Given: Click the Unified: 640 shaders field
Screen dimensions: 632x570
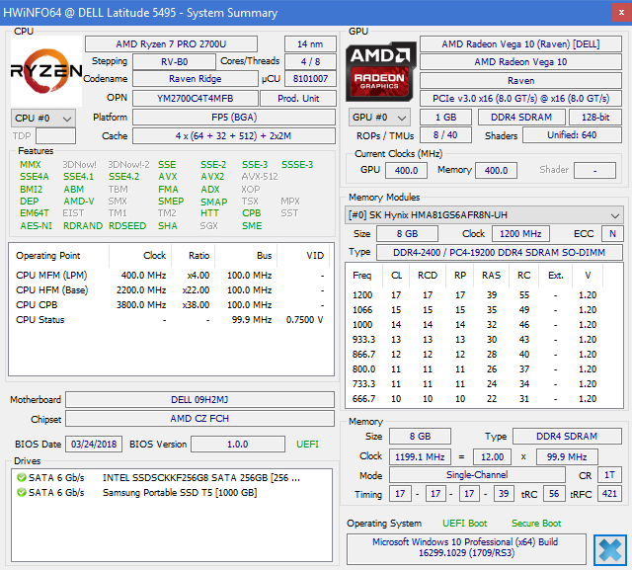Looking at the screenshot, I should point(572,135).
